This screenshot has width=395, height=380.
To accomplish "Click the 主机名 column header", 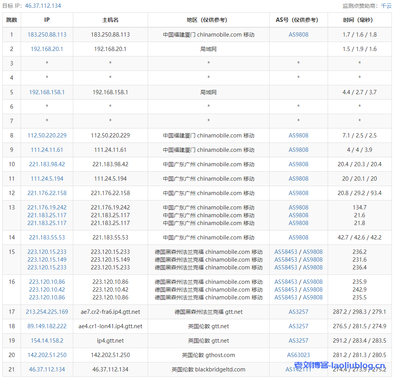I will (110, 20).
